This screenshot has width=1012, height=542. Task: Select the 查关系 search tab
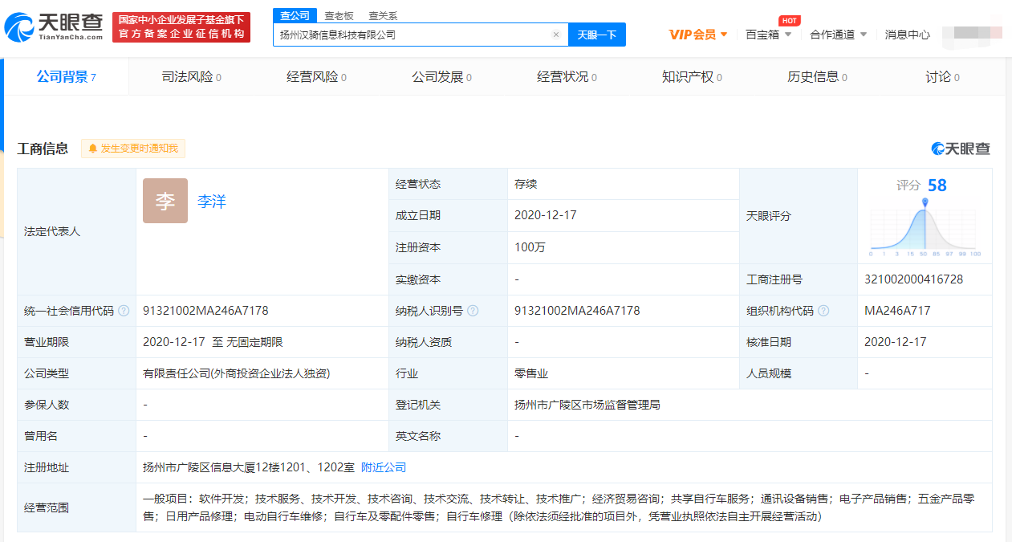pyautogui.click(x=383, y=15)
